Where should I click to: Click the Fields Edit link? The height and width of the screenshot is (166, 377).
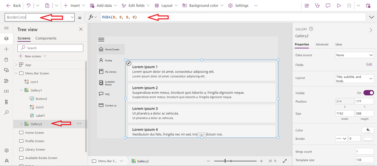point(369,64)
